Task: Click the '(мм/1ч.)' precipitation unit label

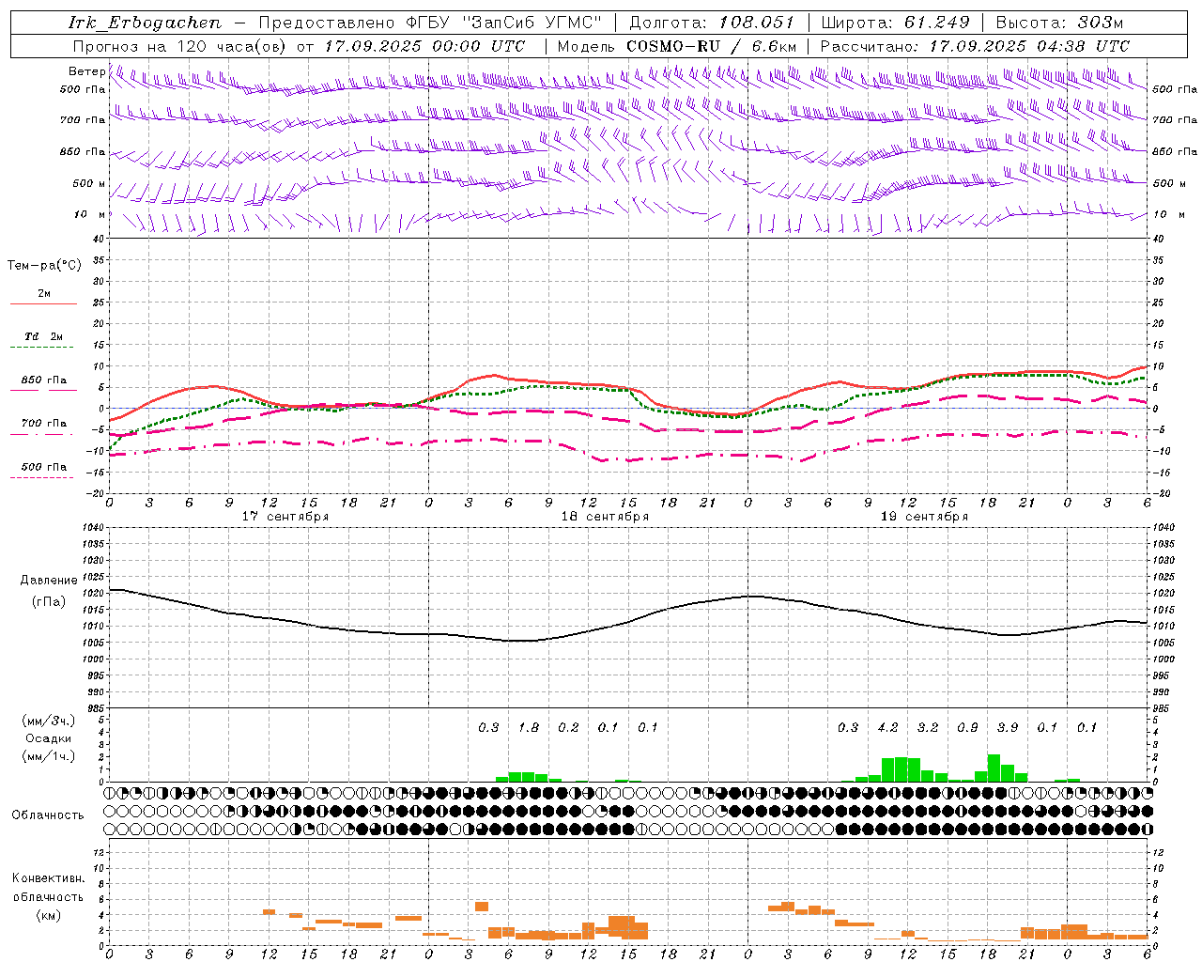Action: click(x=49, y=756)
